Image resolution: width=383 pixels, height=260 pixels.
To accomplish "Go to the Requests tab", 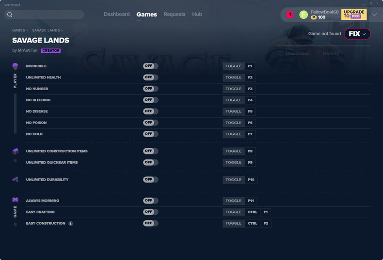I will click(x=175, y=14).
